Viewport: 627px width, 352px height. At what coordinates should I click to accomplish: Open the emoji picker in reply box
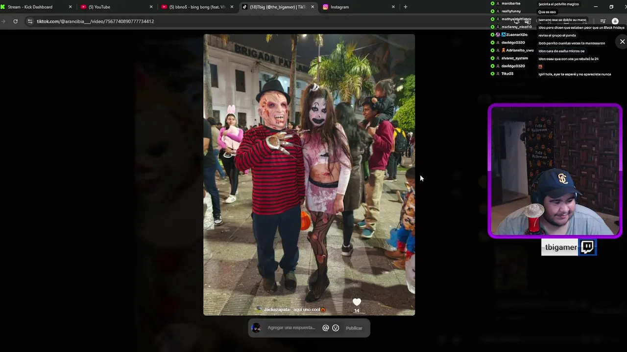click(x=336, y=328)
